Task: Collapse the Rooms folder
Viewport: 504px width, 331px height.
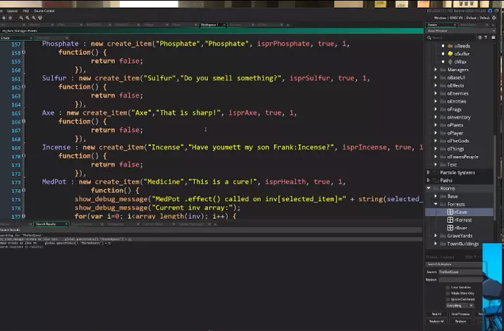Action: (x=429, y=188)
